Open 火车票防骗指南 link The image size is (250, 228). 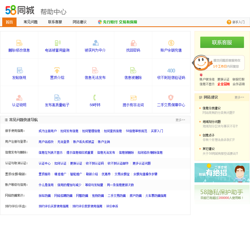point(156,196)
